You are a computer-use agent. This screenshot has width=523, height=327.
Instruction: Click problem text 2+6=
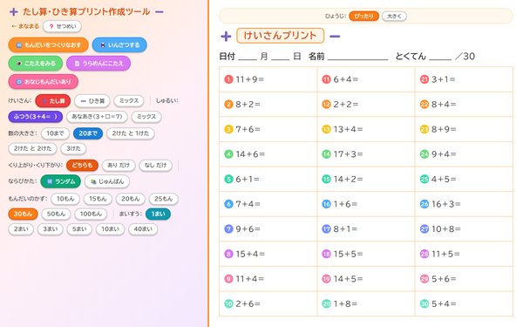(x=248, y=303)
